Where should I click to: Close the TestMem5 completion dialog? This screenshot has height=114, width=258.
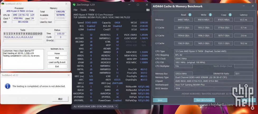(69, 75)
